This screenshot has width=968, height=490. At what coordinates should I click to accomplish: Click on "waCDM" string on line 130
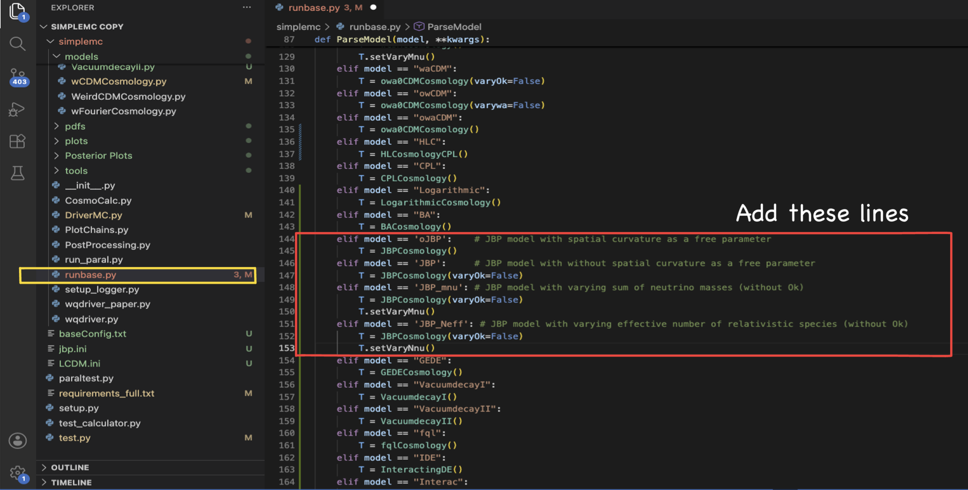click(x=432, y=69)
